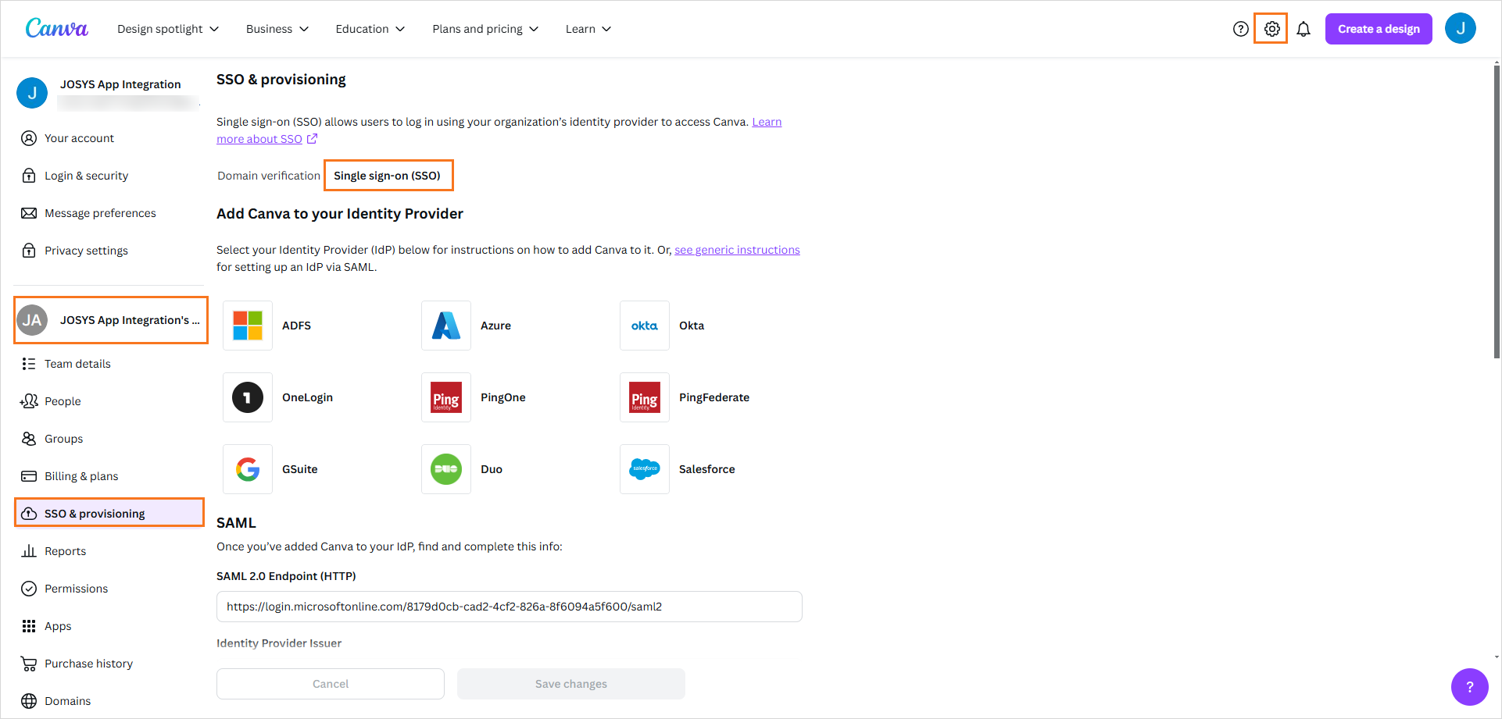Viewport: 1502px width, 719px height.
Task: Click the JOSYS App Integration account header
Action: tap(109, 92)
